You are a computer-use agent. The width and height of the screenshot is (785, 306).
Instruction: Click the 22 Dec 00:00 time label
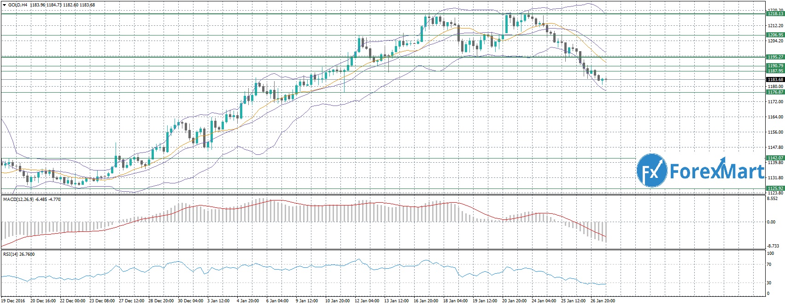click(73, 301)
